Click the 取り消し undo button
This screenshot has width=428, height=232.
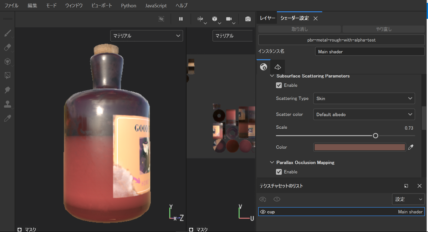pyautogui.click(x=300, y=29)
